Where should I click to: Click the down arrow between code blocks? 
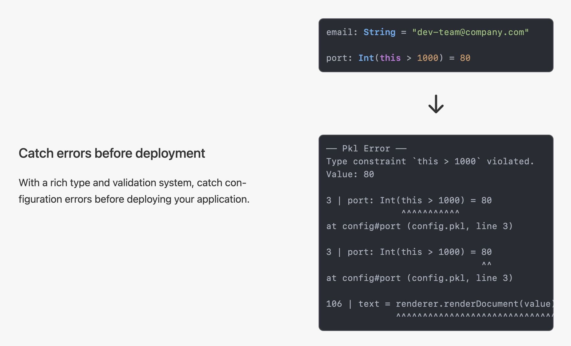436,104
